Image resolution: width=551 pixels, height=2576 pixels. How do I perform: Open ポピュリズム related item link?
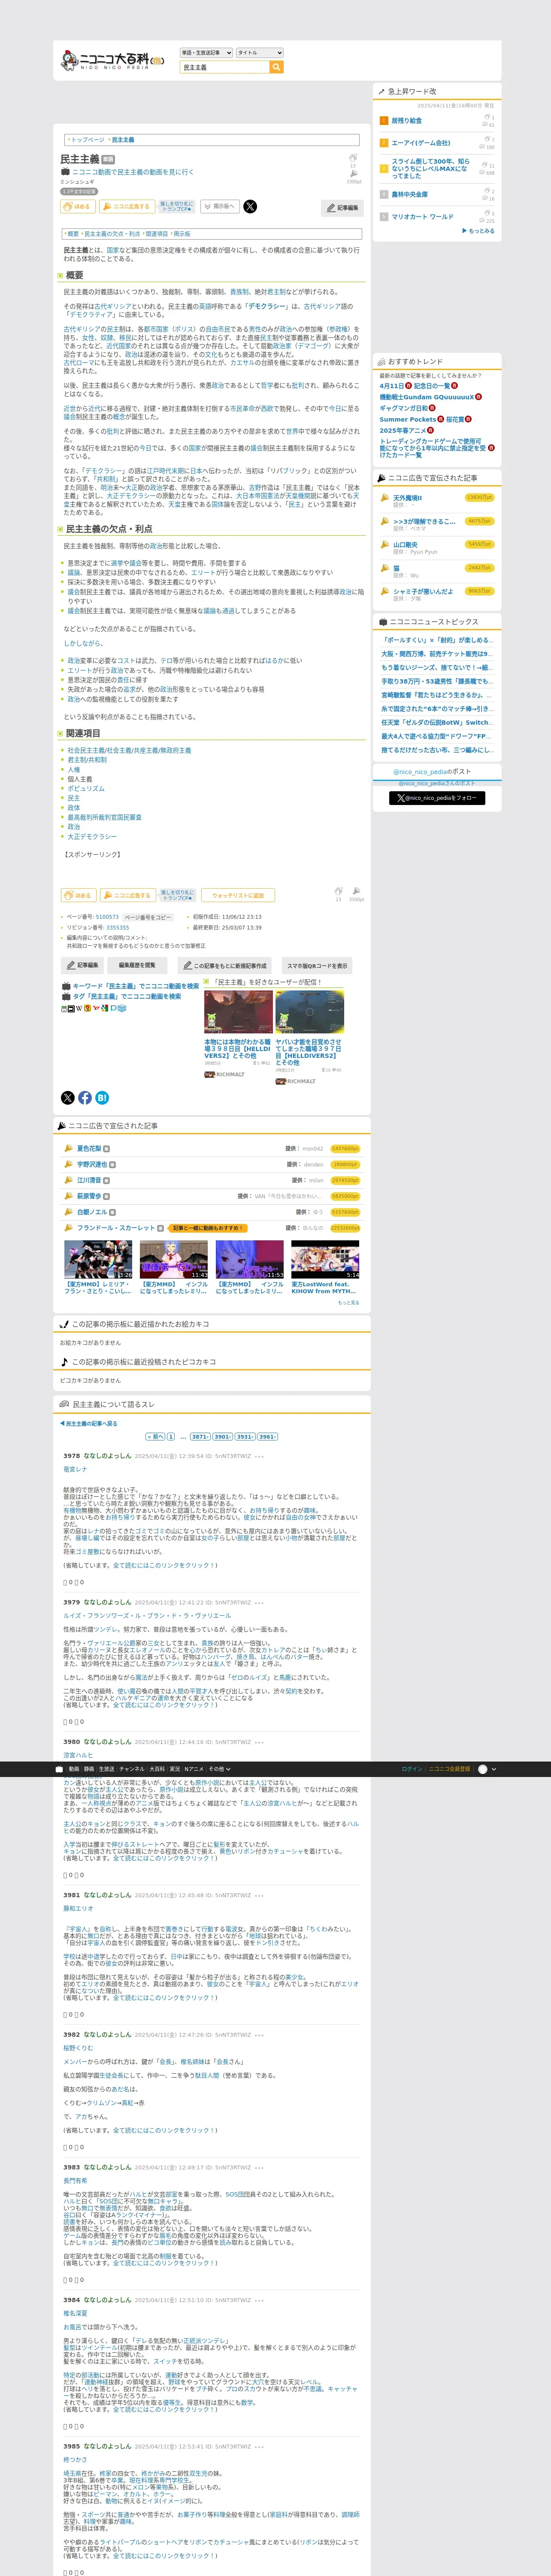(85, 789)
